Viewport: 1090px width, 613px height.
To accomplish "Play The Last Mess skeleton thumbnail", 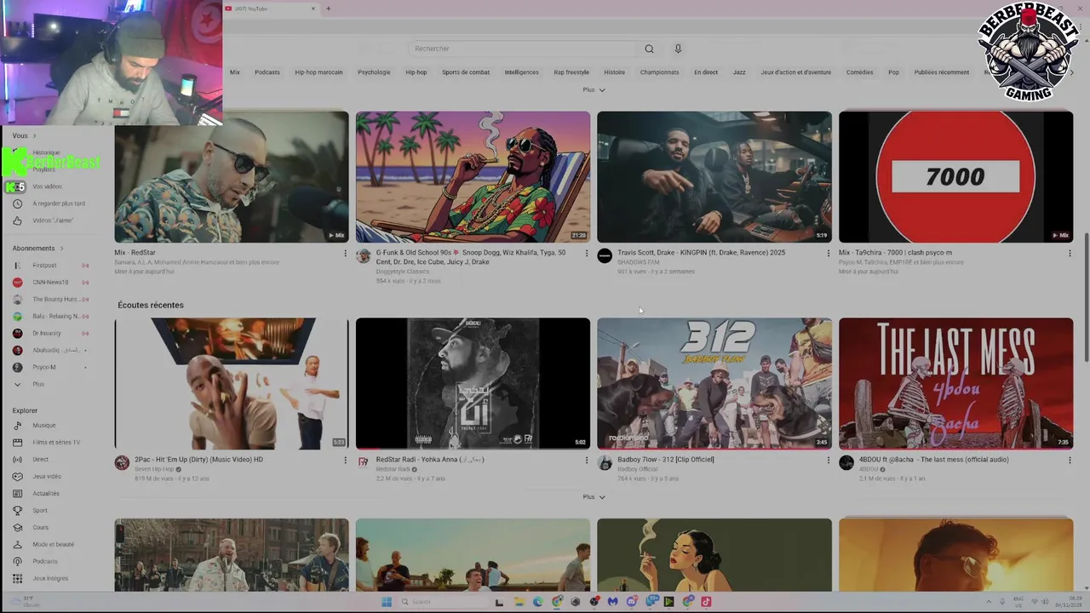I will [x=955, y=383].
